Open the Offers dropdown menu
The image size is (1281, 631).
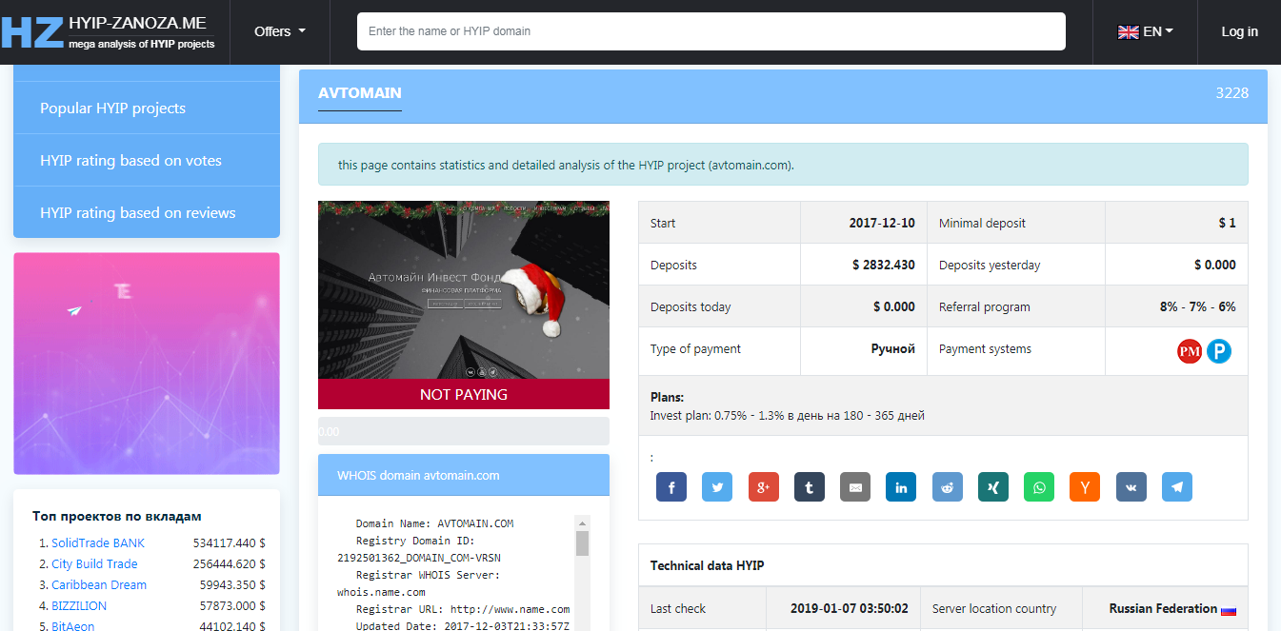coord(280,31)
